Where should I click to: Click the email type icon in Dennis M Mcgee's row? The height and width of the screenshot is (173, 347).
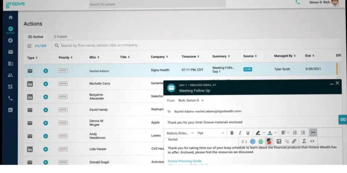[x=30, y=123]
